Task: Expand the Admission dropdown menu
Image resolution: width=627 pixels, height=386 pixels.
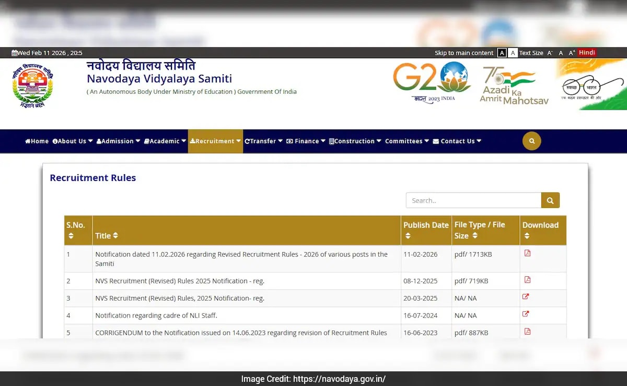Action: [x=118, y=141]
